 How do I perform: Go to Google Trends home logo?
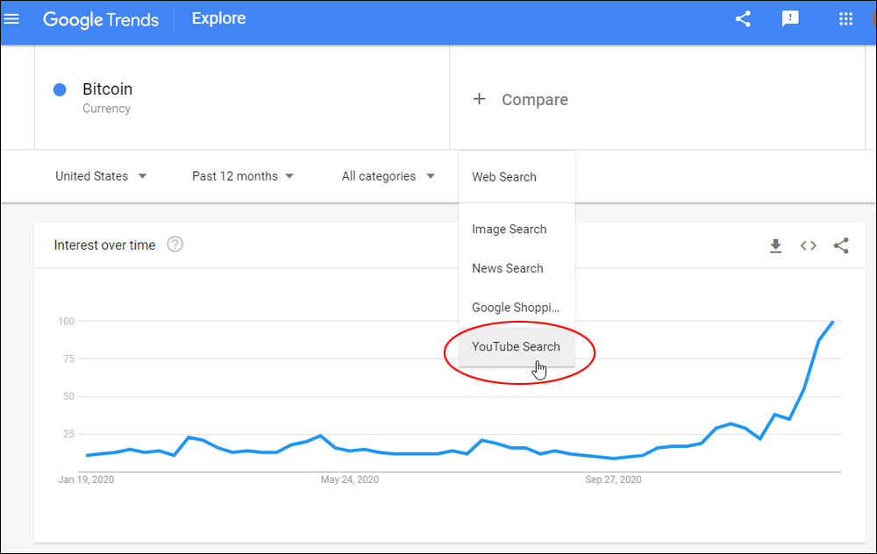tap(100, 18)
